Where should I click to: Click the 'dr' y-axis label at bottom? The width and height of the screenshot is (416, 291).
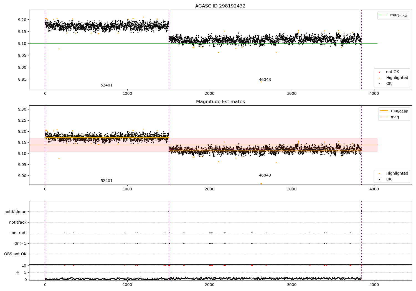18,272
